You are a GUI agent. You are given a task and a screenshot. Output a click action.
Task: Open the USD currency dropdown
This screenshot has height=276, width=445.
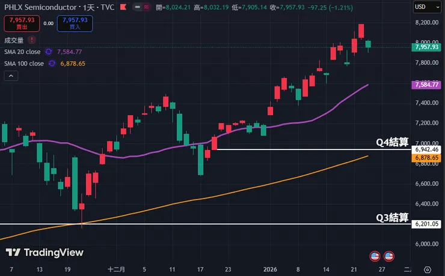point(426,7)
